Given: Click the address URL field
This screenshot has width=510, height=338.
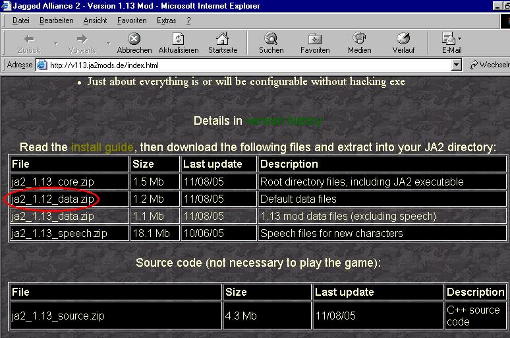Looking at the screenshot, I should [x=250, y=65].
